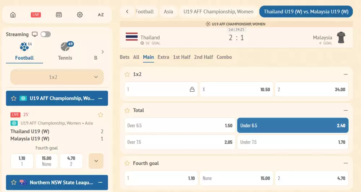Switch to the Combo tab

[x=224, y=57]
